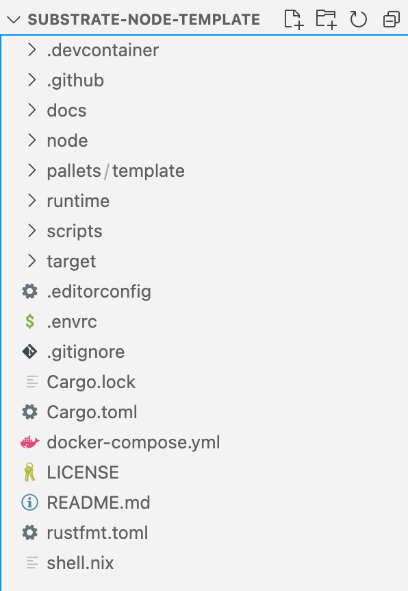Click the New File icon
Viewport: 408px width, 591px height.
click(x=294, y=19)
